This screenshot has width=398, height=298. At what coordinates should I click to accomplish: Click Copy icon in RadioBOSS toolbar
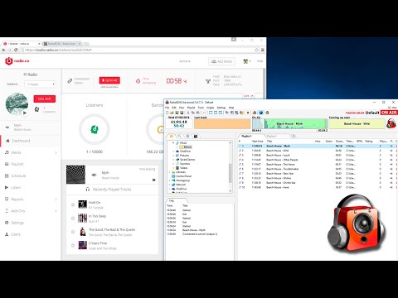[x=193, y=113]
